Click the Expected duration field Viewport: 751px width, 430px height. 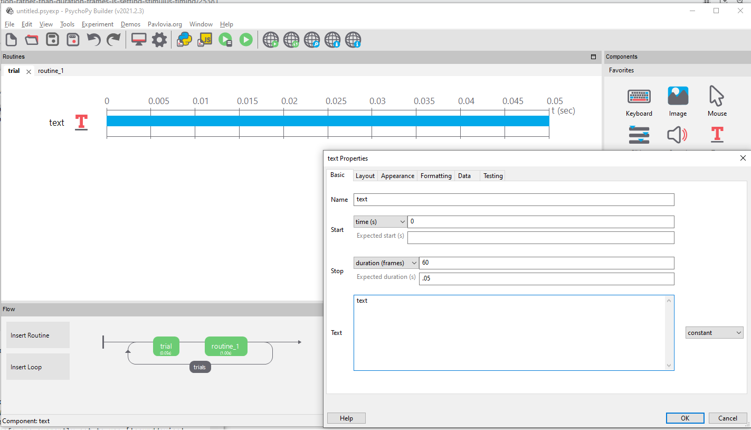click(x=547, y=278)
